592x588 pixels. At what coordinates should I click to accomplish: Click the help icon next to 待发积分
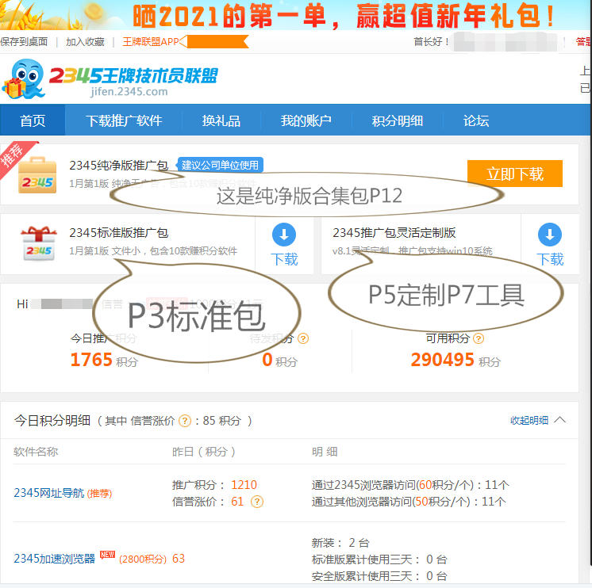pos(303,338)
